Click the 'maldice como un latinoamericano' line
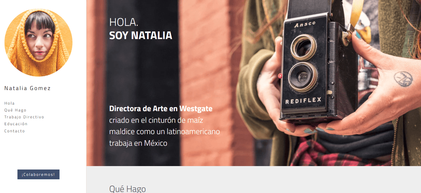421x193 pixels. click(x=165, y=132)
